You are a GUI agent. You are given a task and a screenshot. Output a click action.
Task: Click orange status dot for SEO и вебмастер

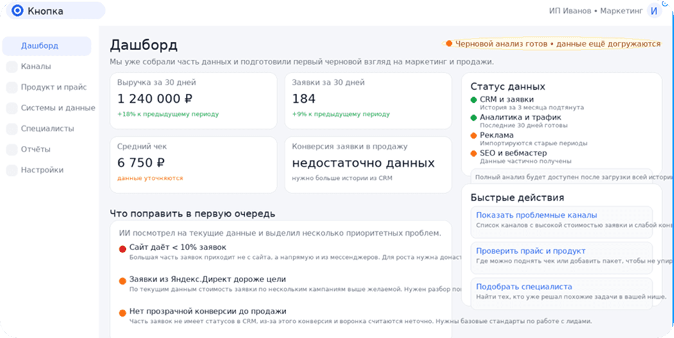coord(474,154)
